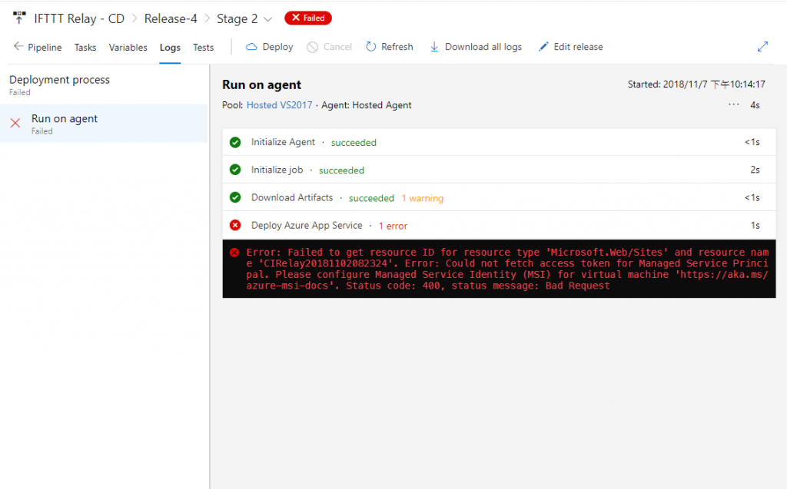The image size is (787, 489).
Task: Open the Variables tab
Action: pos(128,47)
